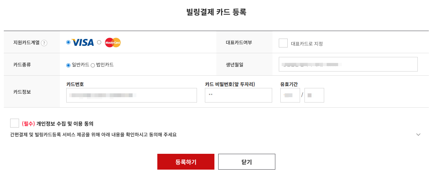Click the consent description text line
The image size is (432, 175).
(93, 134)
